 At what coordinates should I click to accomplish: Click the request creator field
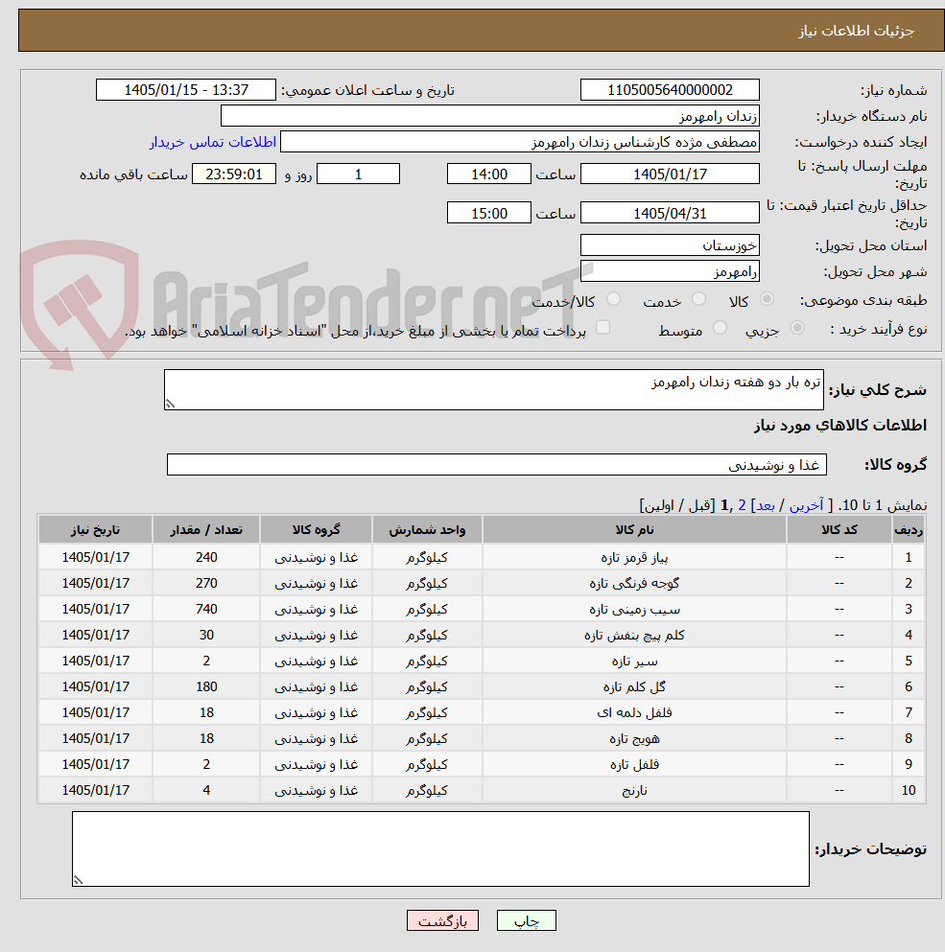point(520,142)
